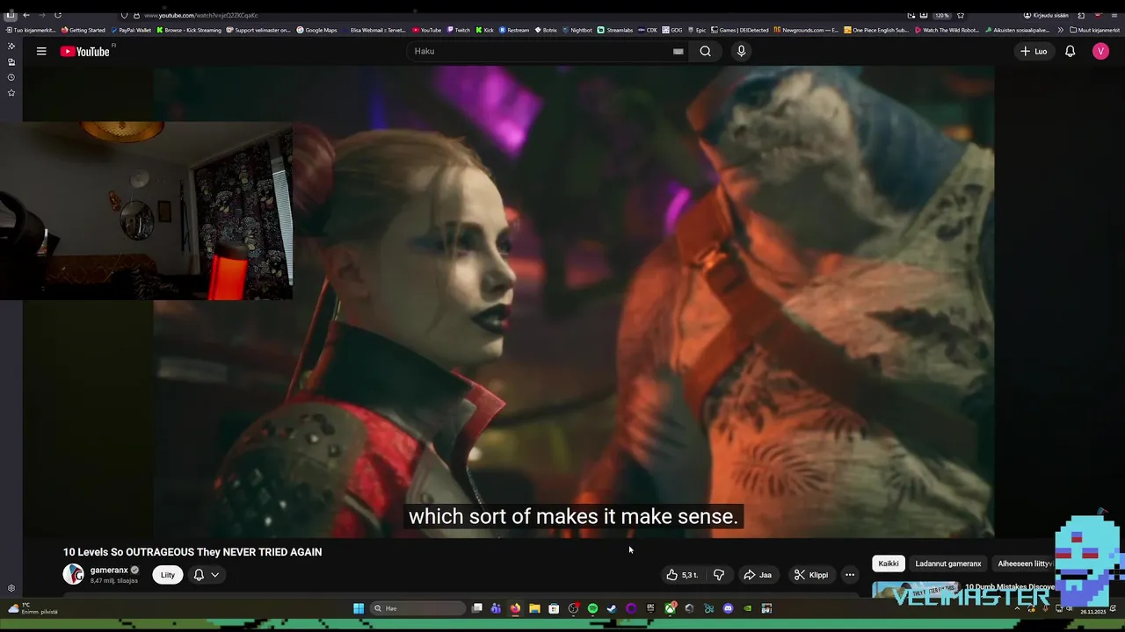Join the channel with Liity button

(x=168, y=575)
